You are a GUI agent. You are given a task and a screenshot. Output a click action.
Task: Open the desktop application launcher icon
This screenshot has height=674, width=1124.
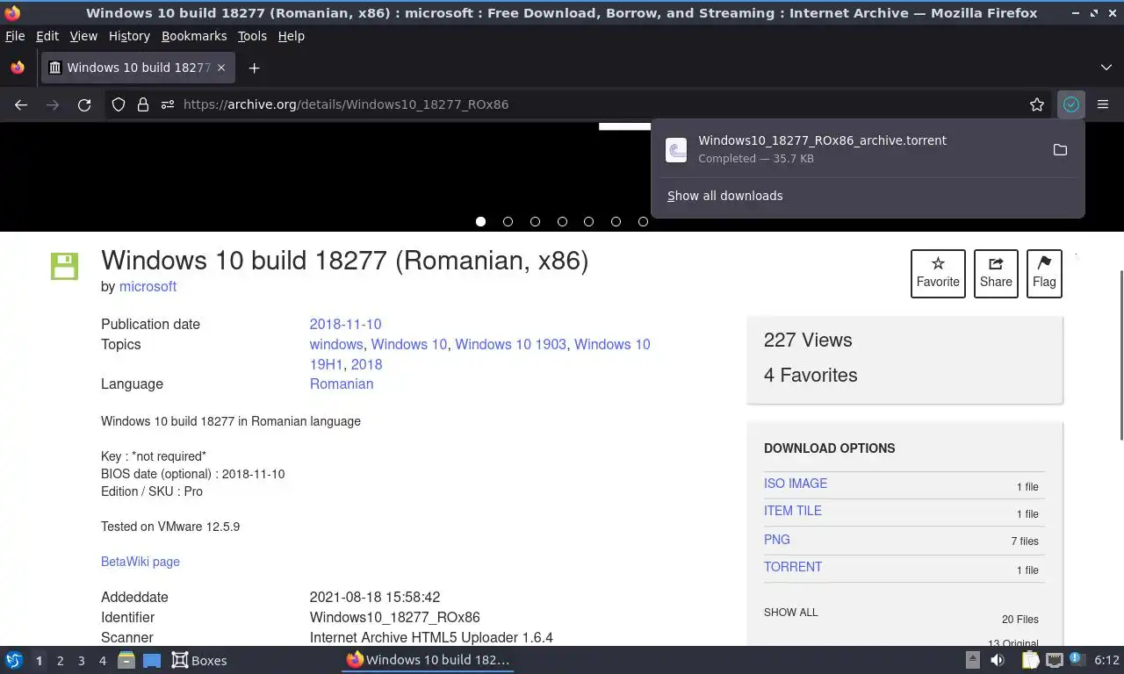pyautogui.click(x=14, y=660)
